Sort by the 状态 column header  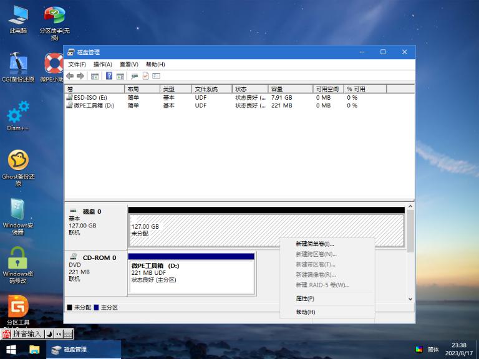pos(250,89)
